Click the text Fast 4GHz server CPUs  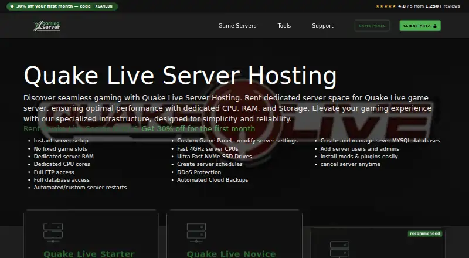(208, 149)
